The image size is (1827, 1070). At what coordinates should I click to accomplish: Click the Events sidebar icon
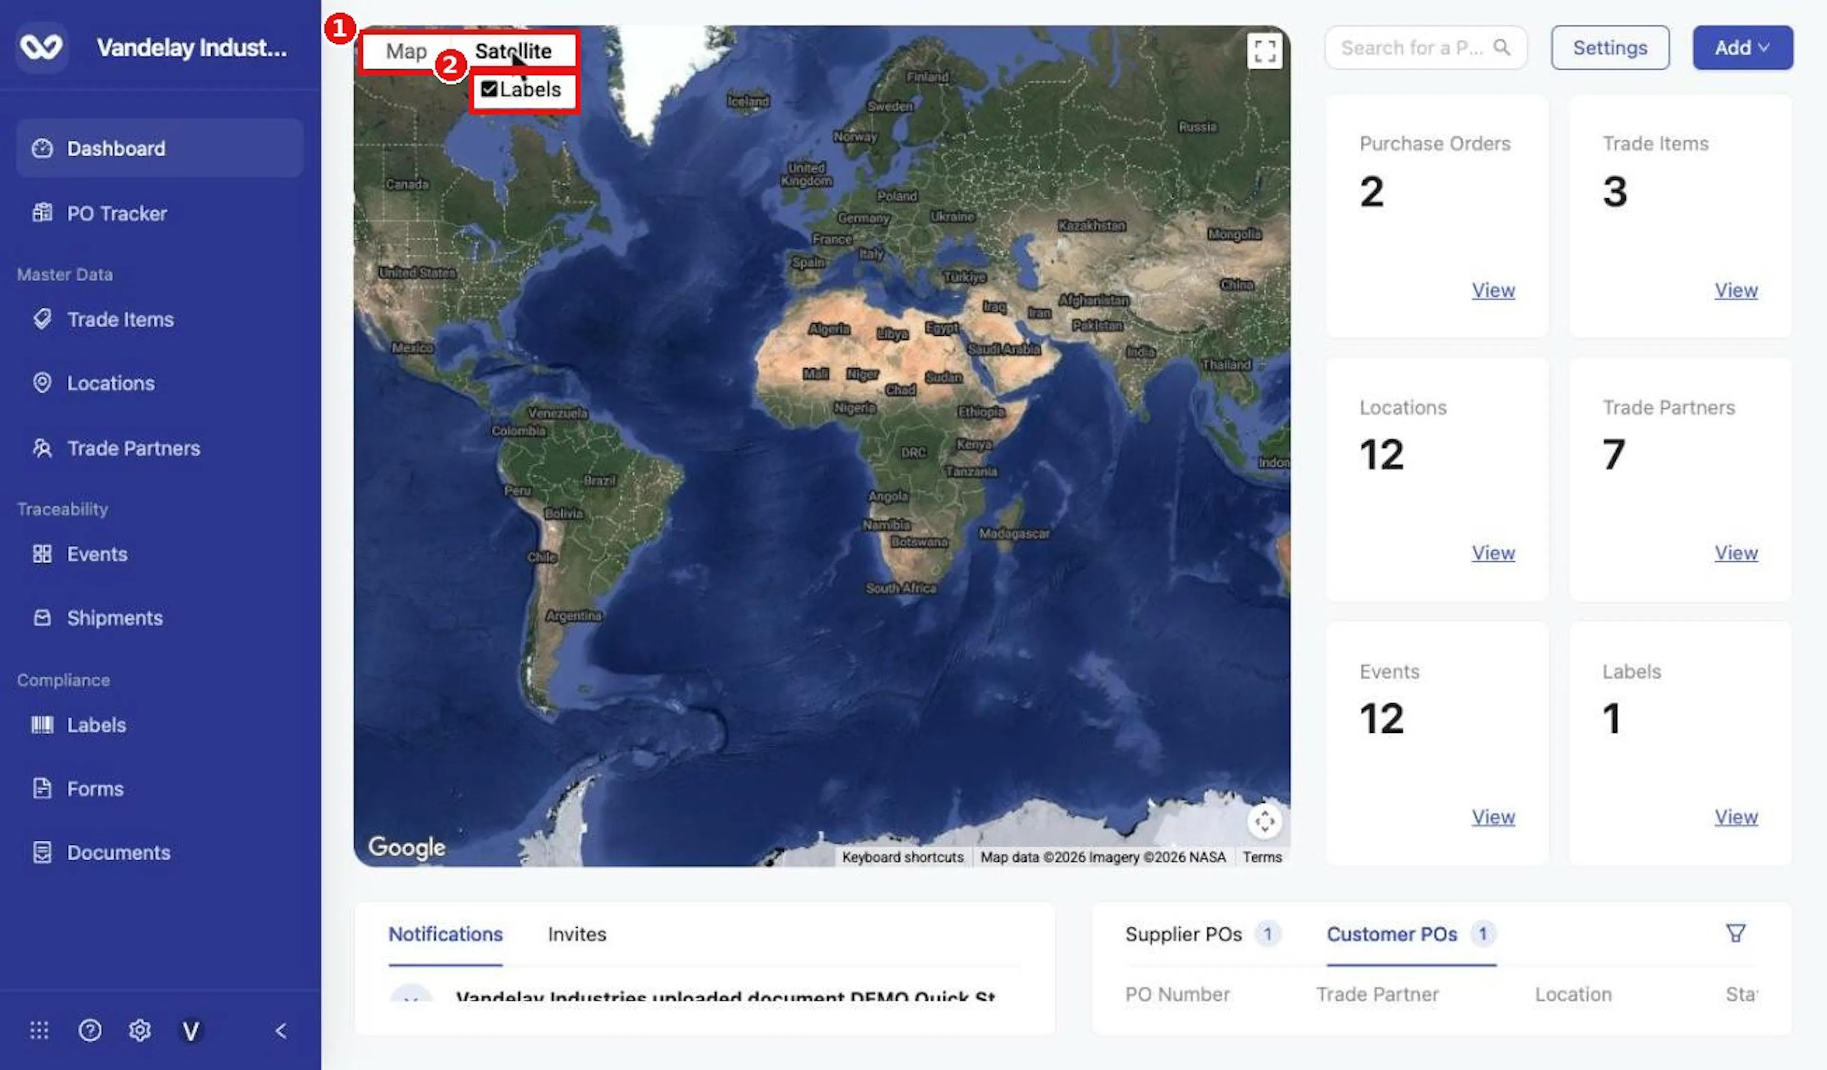(42, 554)
